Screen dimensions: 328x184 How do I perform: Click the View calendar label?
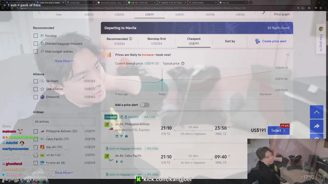tap(59, 14)
